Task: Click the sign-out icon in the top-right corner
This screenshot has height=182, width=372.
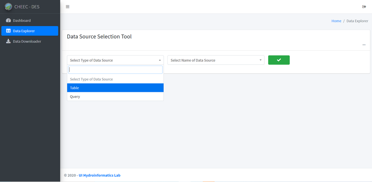Action: (x=364, y=7)
